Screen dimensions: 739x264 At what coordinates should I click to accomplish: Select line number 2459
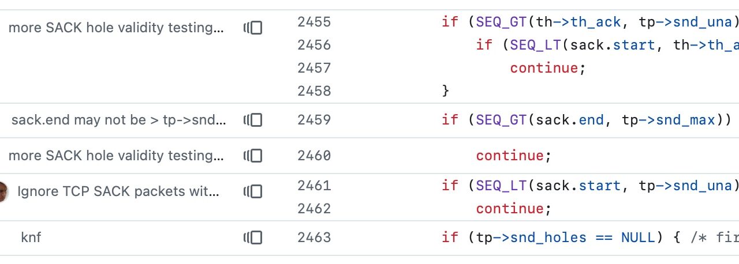click(314, 120)
